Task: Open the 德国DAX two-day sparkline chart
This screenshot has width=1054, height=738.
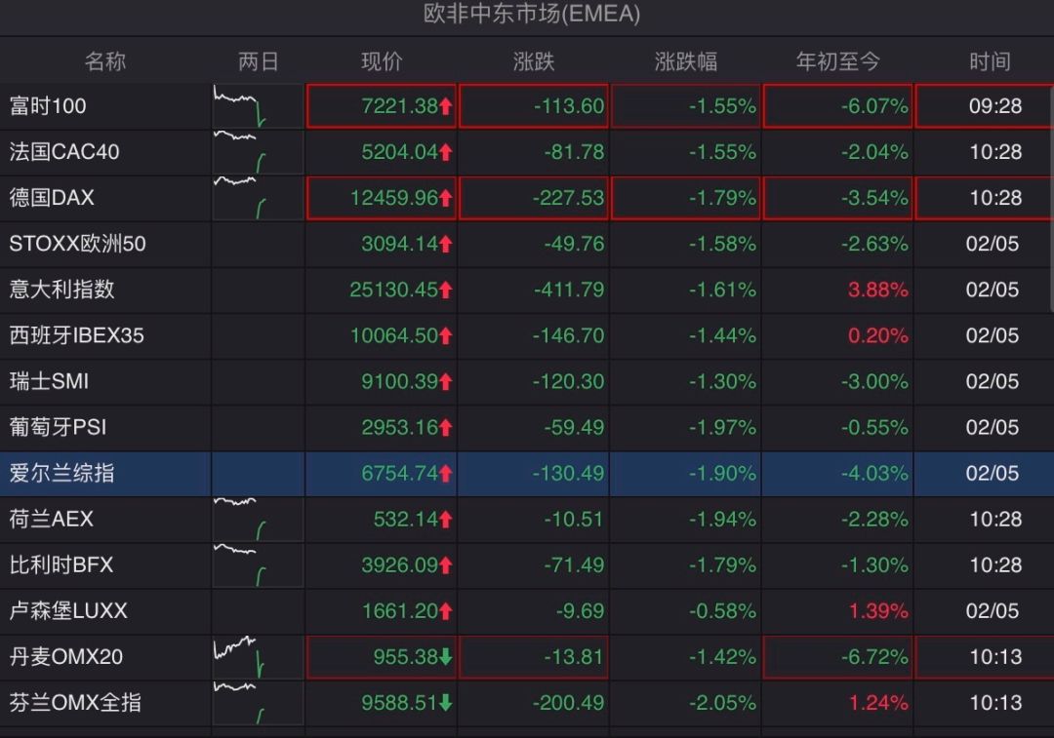Action: click(258, 198)
